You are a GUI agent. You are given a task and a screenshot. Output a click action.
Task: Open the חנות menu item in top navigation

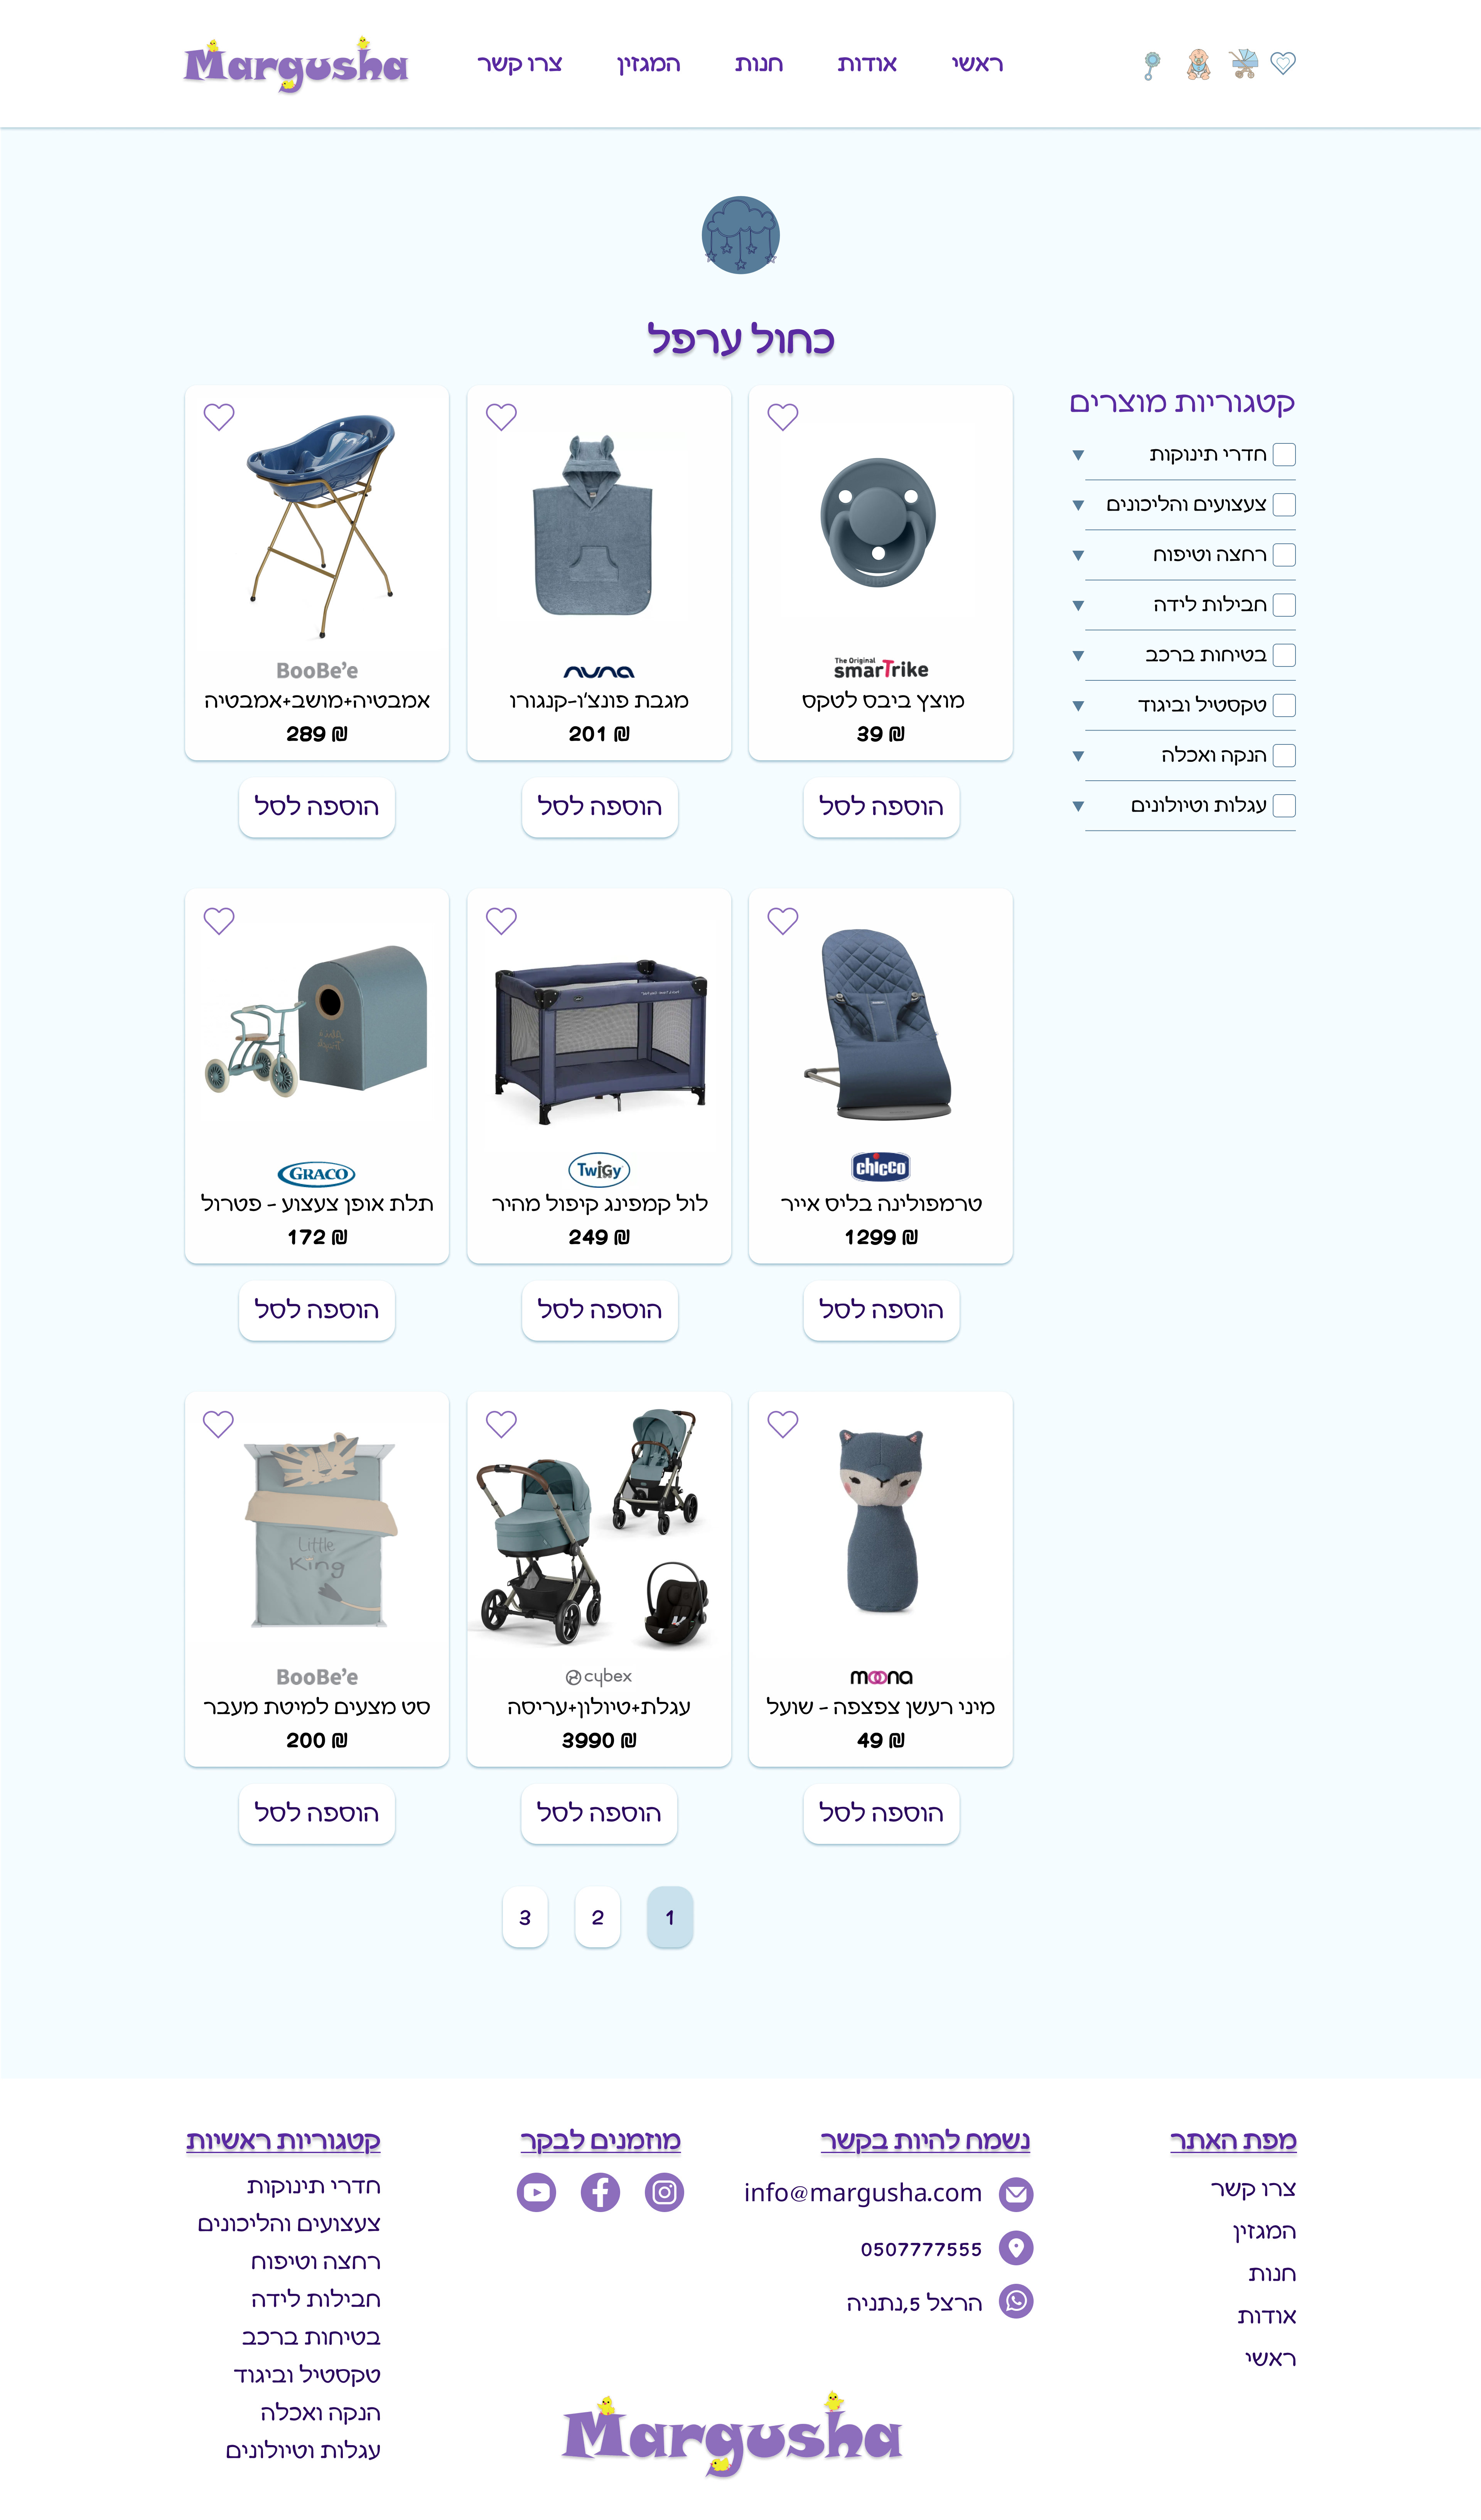[759, 64]
